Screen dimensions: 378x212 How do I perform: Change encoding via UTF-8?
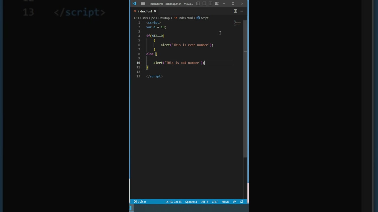tap(204, 202)
